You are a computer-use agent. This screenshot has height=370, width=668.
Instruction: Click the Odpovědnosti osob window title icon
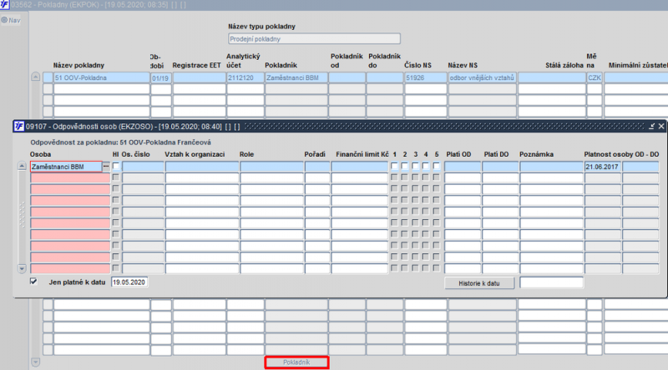coord(18,127)
